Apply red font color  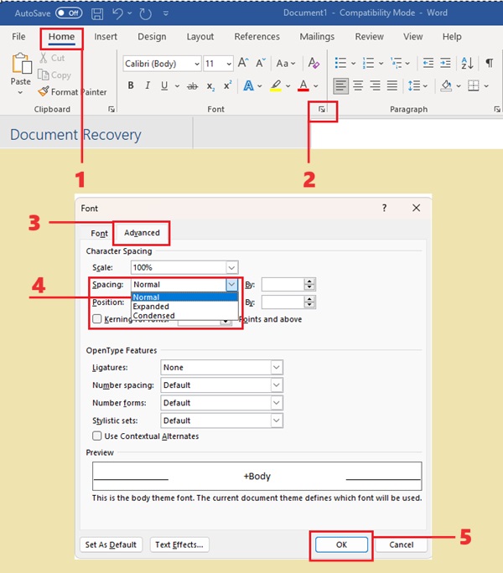tap(303, 86)
